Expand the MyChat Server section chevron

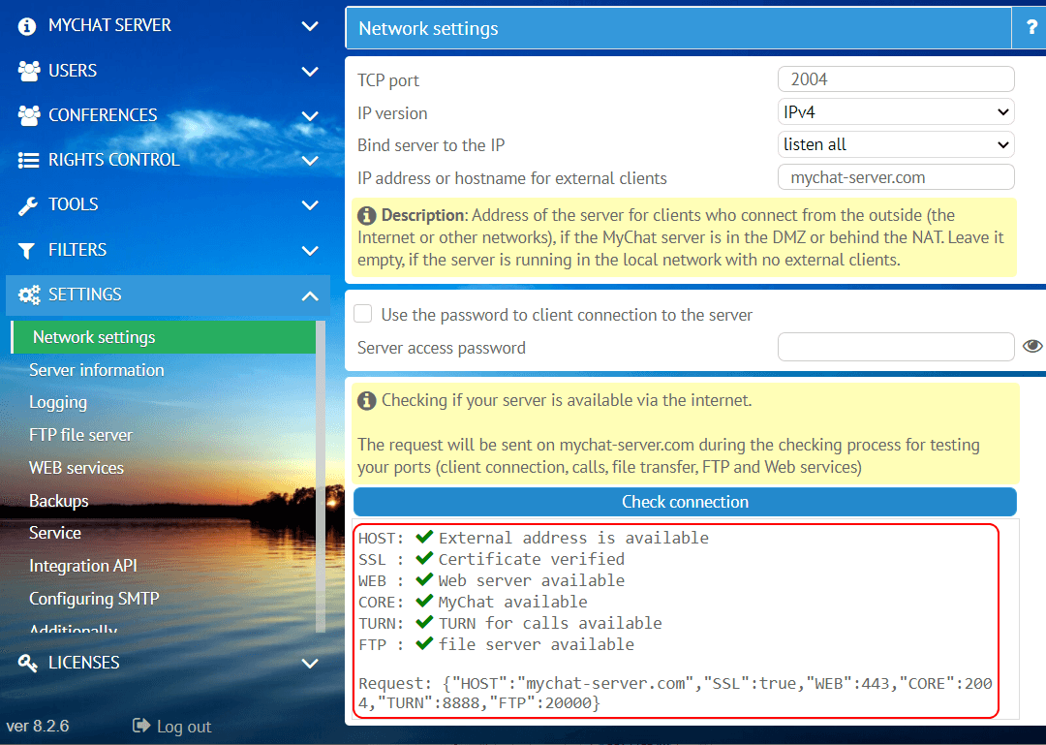310,27
